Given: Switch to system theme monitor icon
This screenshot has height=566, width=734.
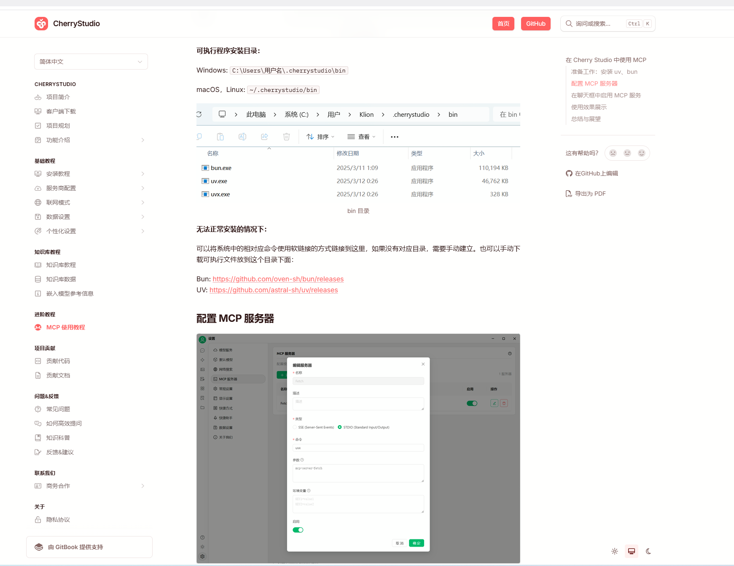Looking at the screenshot, I should pyautogui.click(x=632, y=551).
